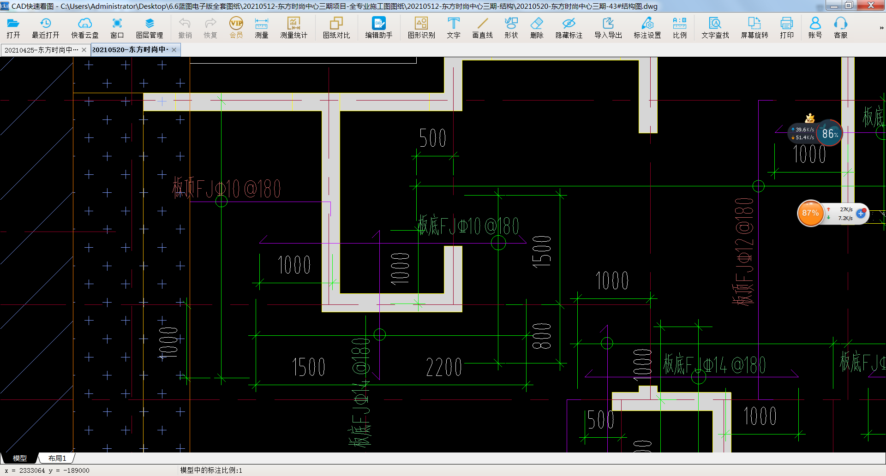Click the 86% network speed widget
The width and height of the screenshot is (886, 476).
(x=829, y=133)
